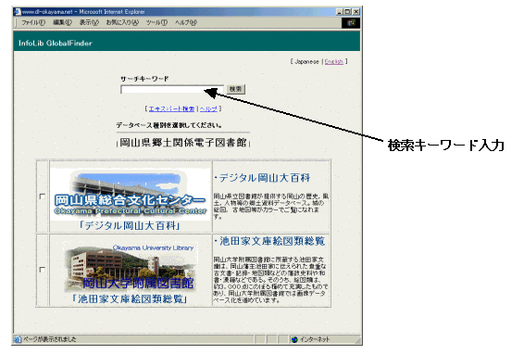Focus the サーチキーワード input field
Image resolution: width=524 pixels, height=355 pixels.
(x=172, y=89)
